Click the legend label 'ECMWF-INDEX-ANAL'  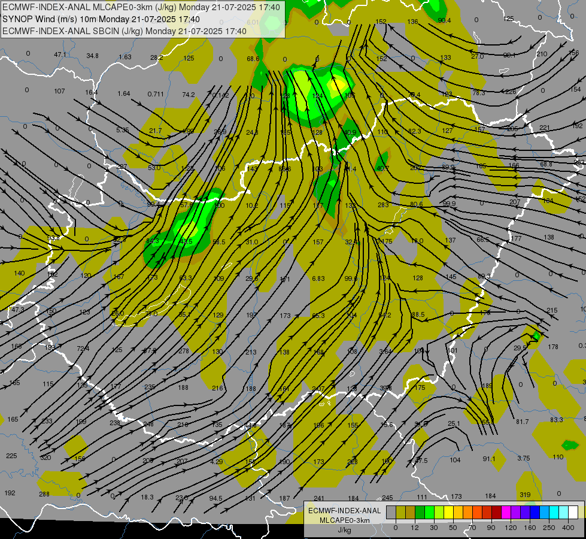click(345, 511)
